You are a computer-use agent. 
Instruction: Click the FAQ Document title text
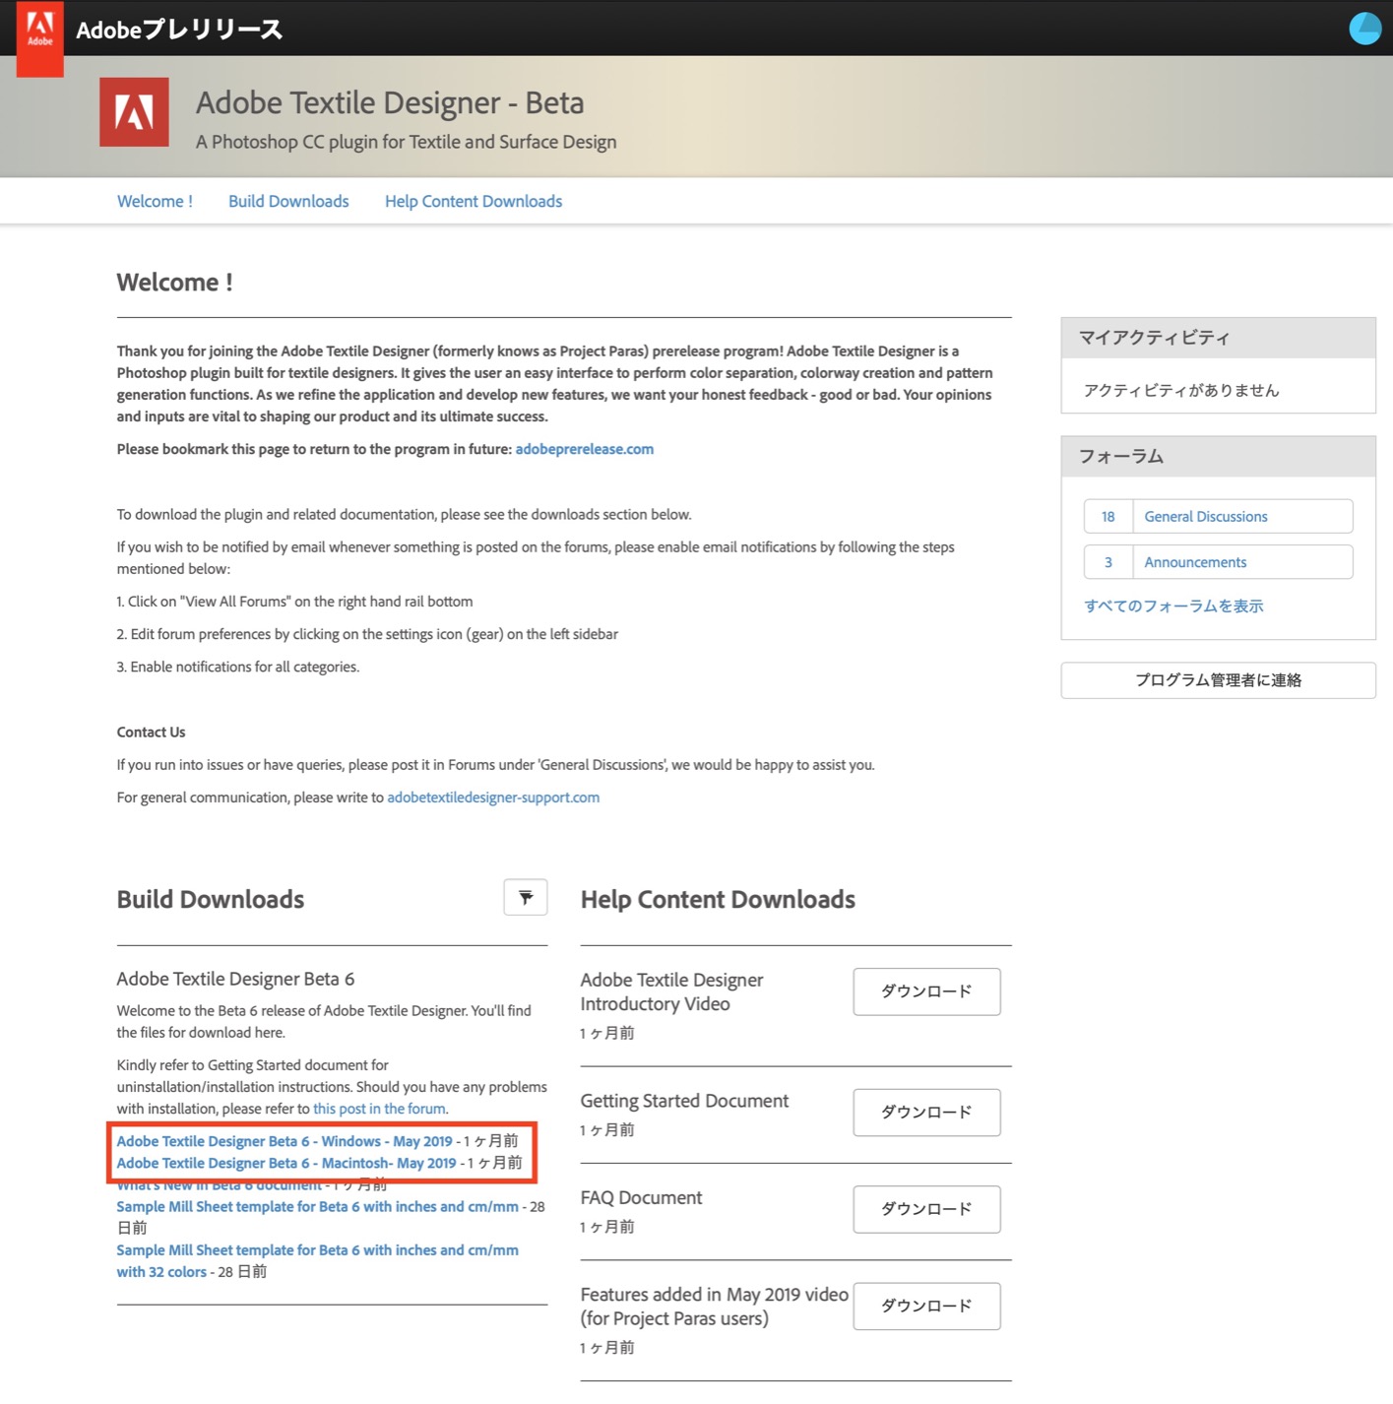(641, 1197)
